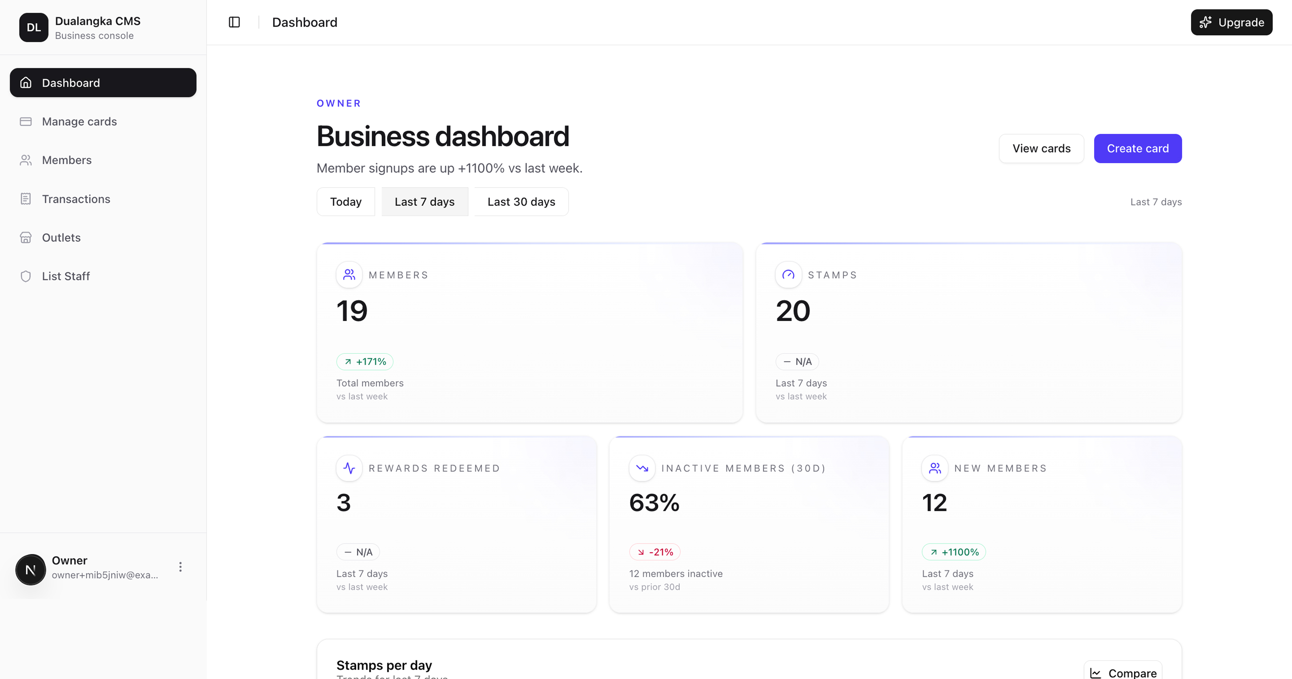This screenshot has width=1292, height=679.
Task: Switch to the Last 7 days filter
Action: [x=424, y=202]
